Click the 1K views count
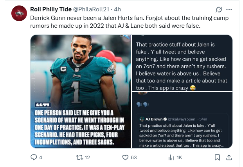This screenshot has width=243, height=167. (179, 157)
